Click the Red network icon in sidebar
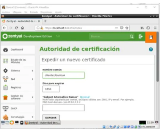The height and width of the screenshot is (129, 160). coord(6,79)
